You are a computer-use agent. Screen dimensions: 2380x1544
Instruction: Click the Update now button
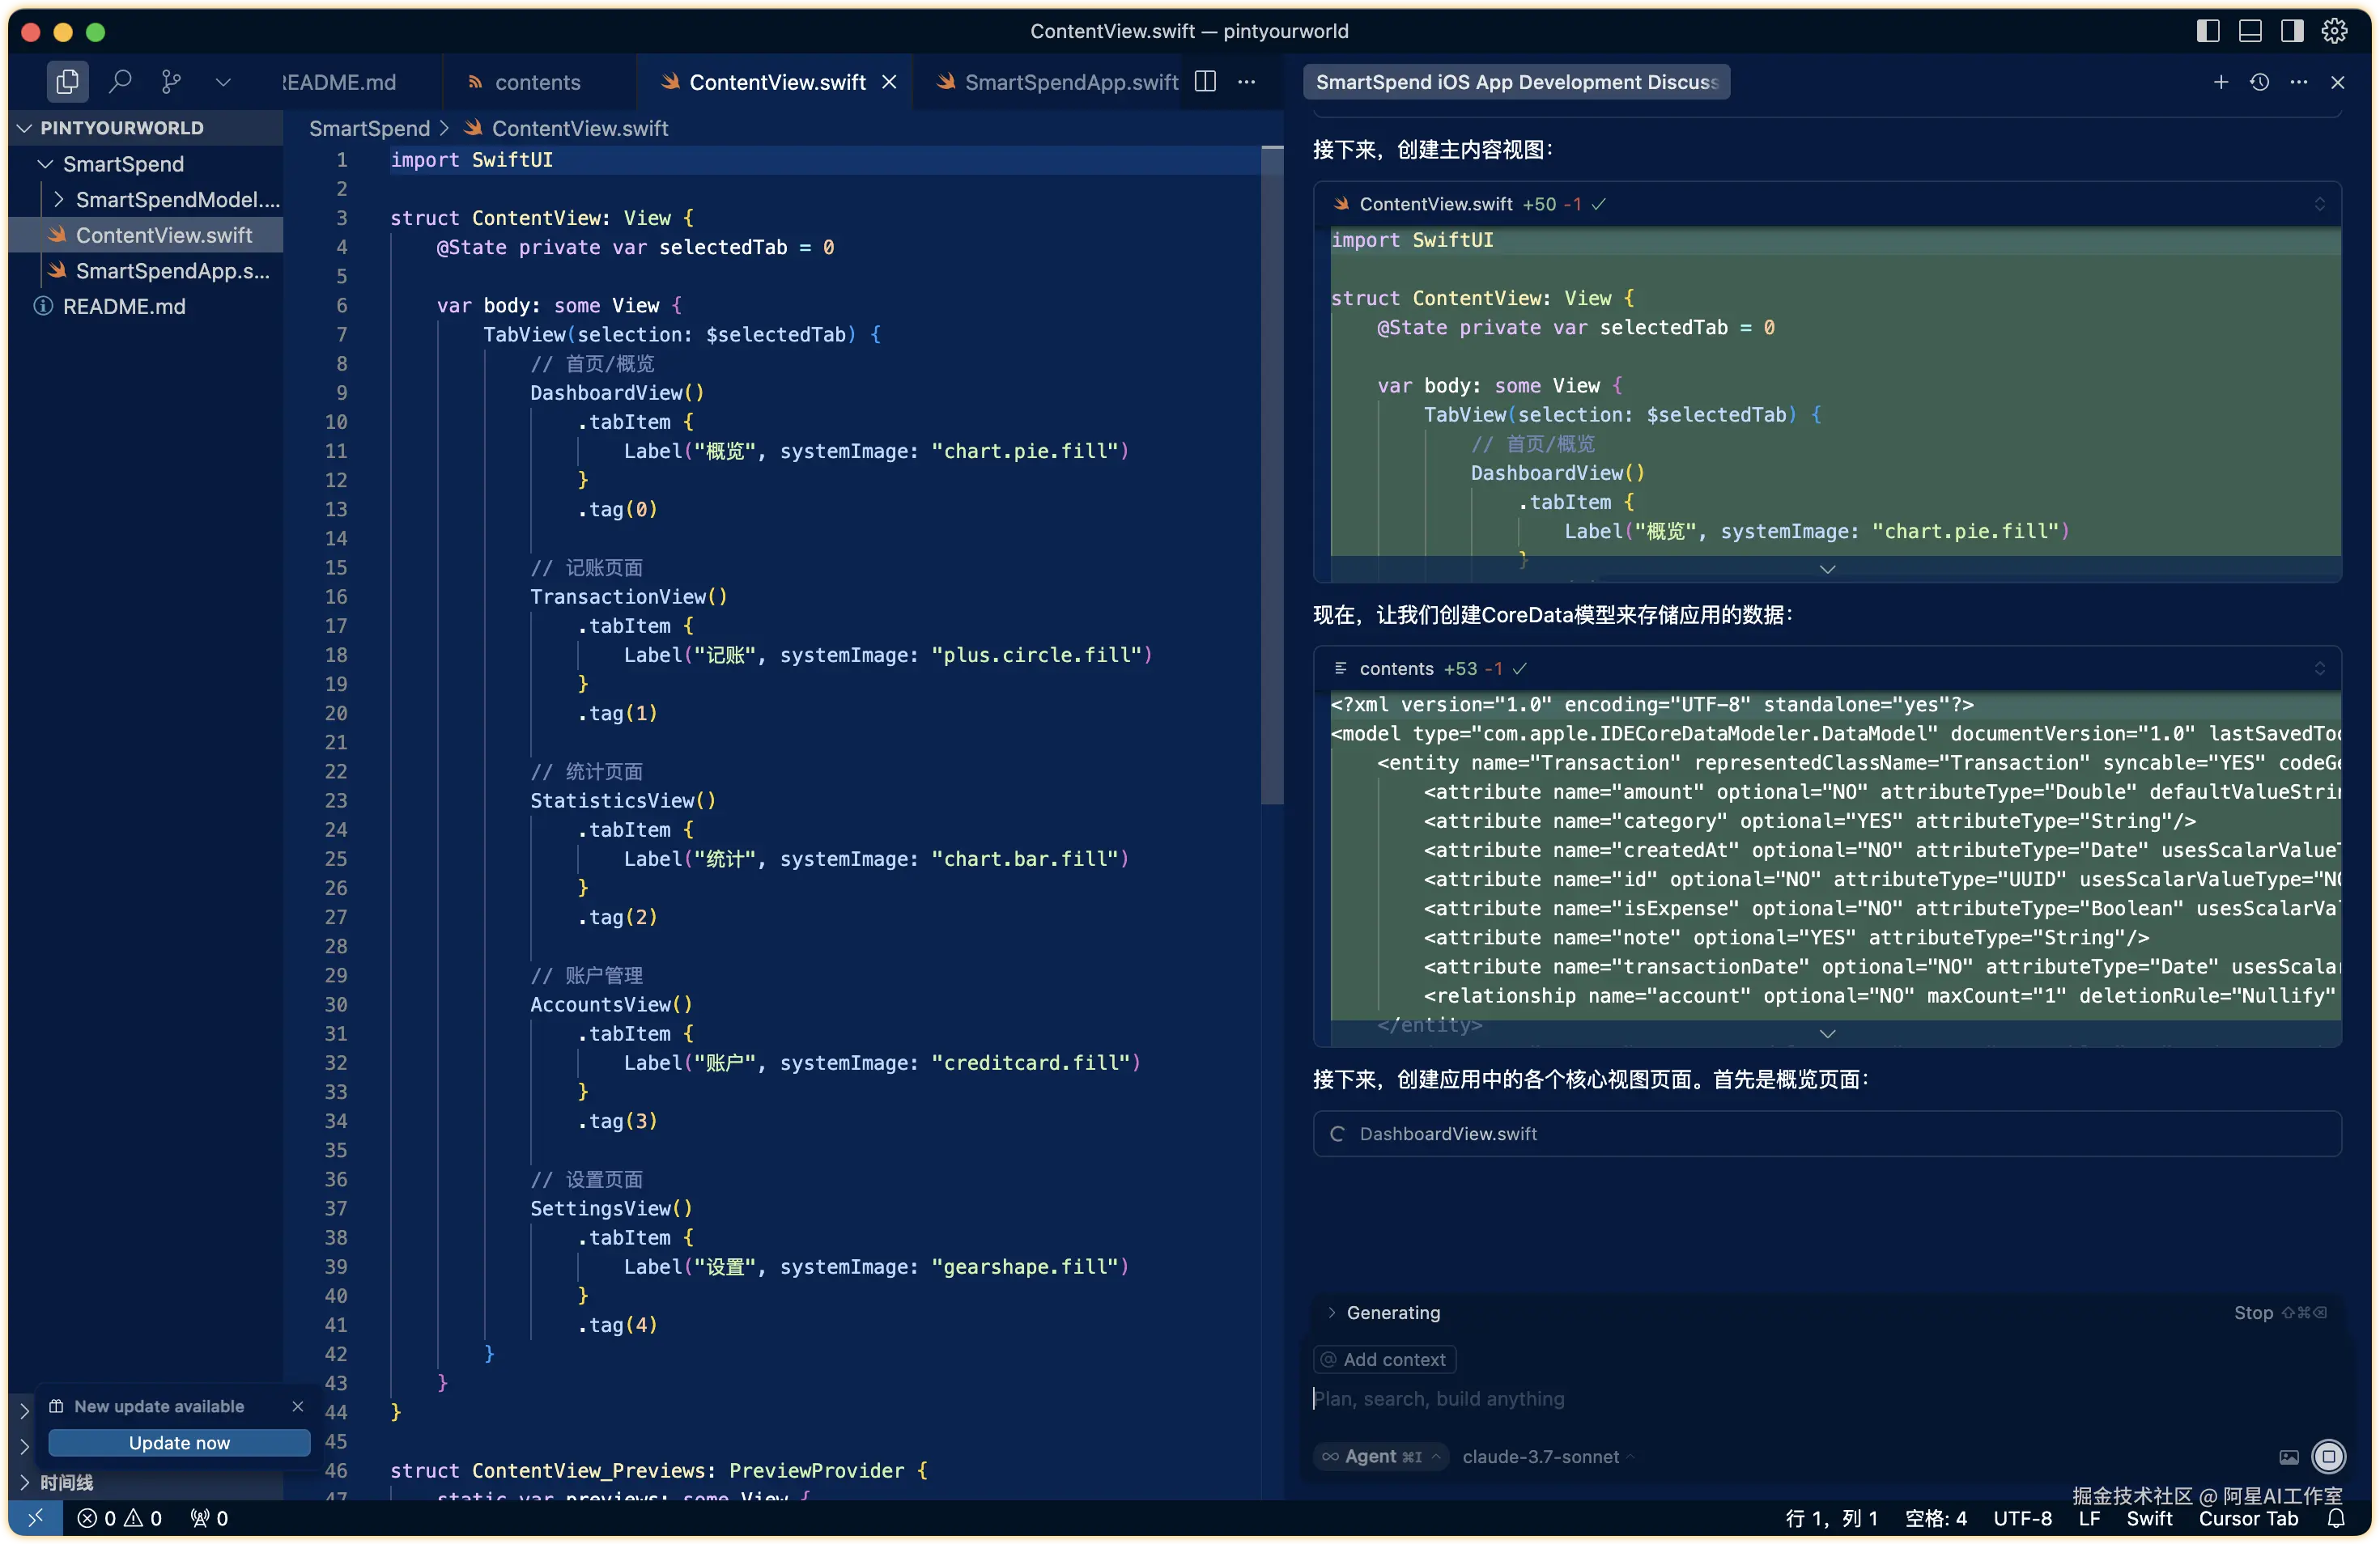tap(179, 1442)
